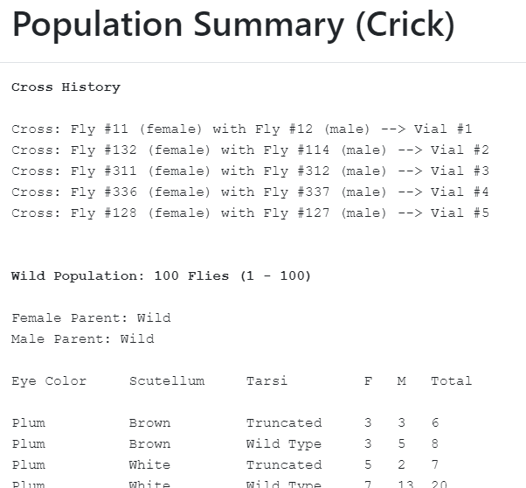Click the F column header

(x=368, y=381)
